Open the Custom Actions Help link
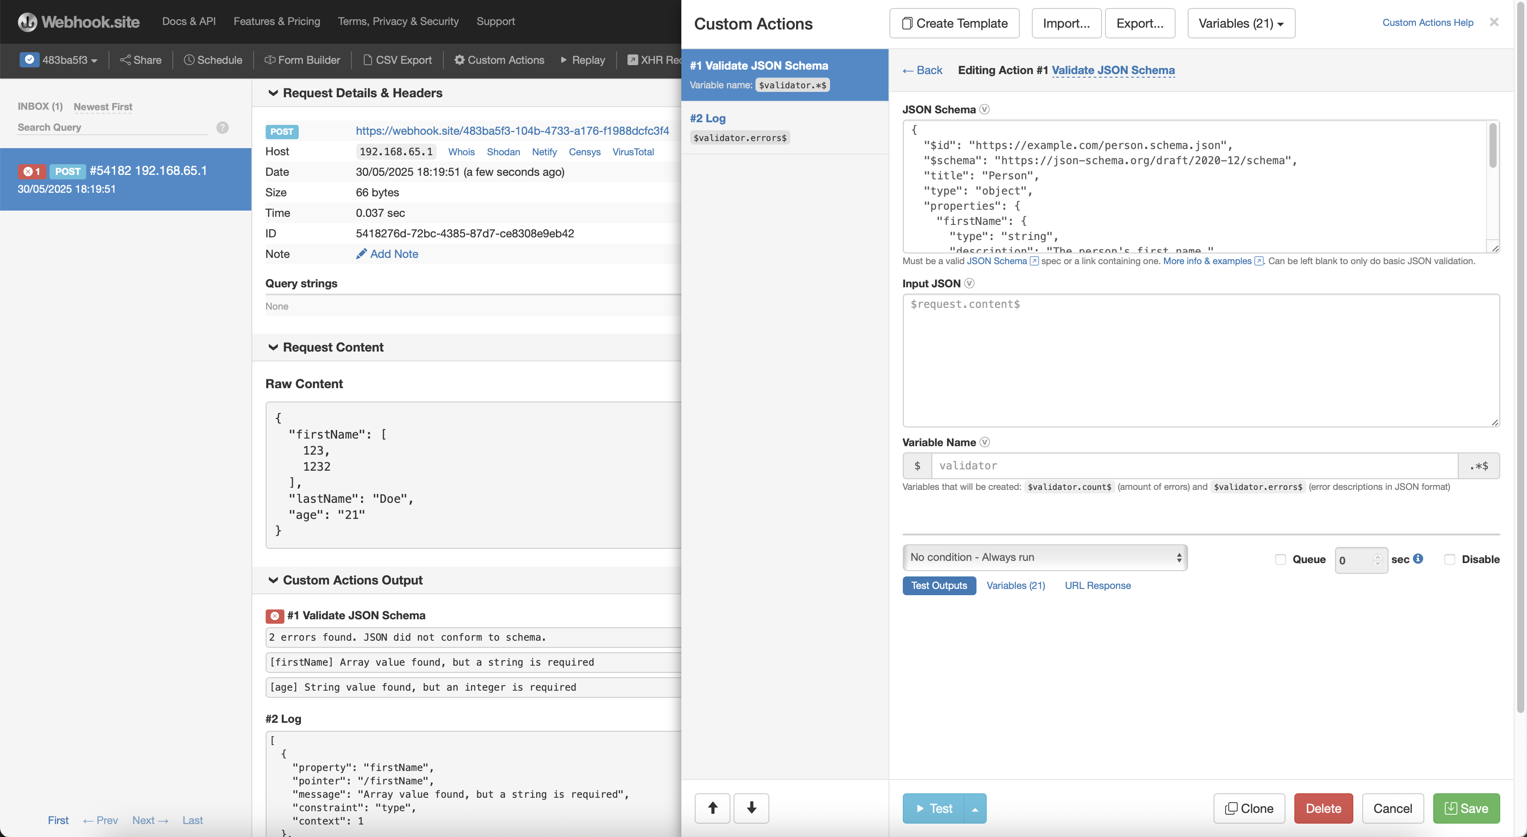This screenshot has height=837, width=1527. (1428, 22)
